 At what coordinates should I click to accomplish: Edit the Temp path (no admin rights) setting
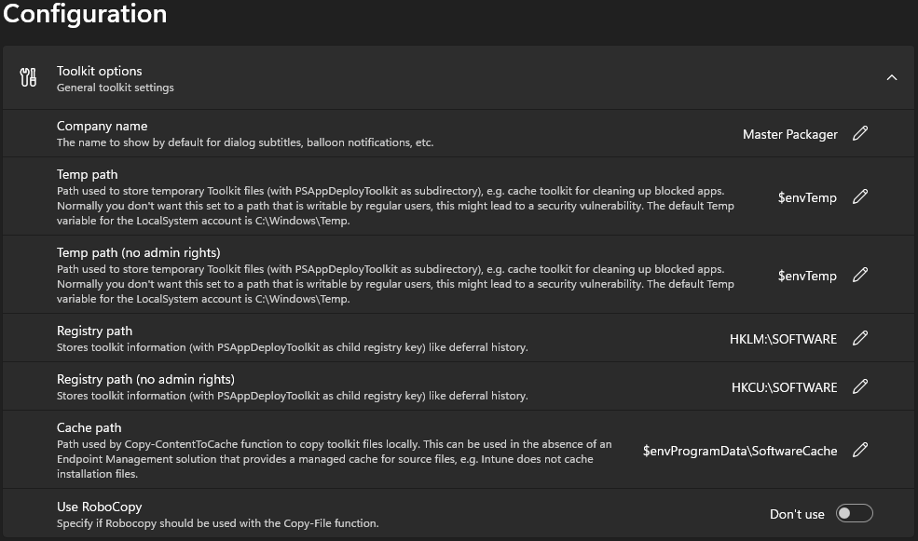click(859, 275)
